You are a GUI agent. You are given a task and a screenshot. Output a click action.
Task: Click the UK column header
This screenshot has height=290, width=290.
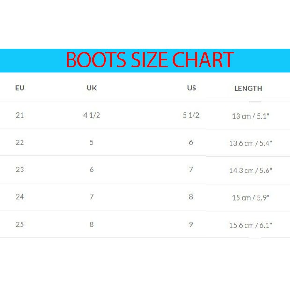coord(92,88)
